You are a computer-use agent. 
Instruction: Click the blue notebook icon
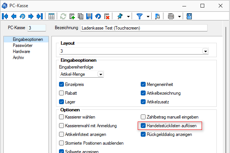[189, 16]
